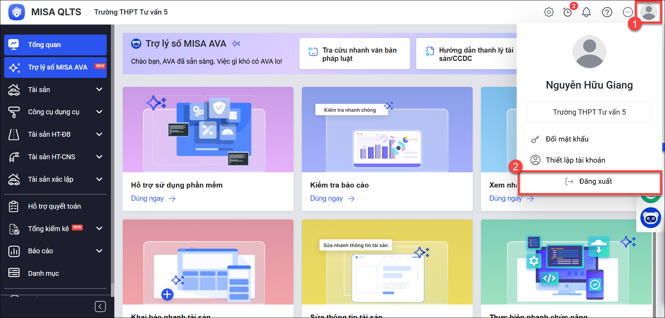The image size is (665, 318).
Task: Click the help question mark icon
Action: pos(607,12)
